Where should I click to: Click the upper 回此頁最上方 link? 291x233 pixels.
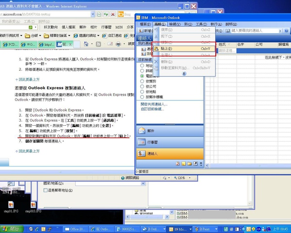tap(28, 79)
